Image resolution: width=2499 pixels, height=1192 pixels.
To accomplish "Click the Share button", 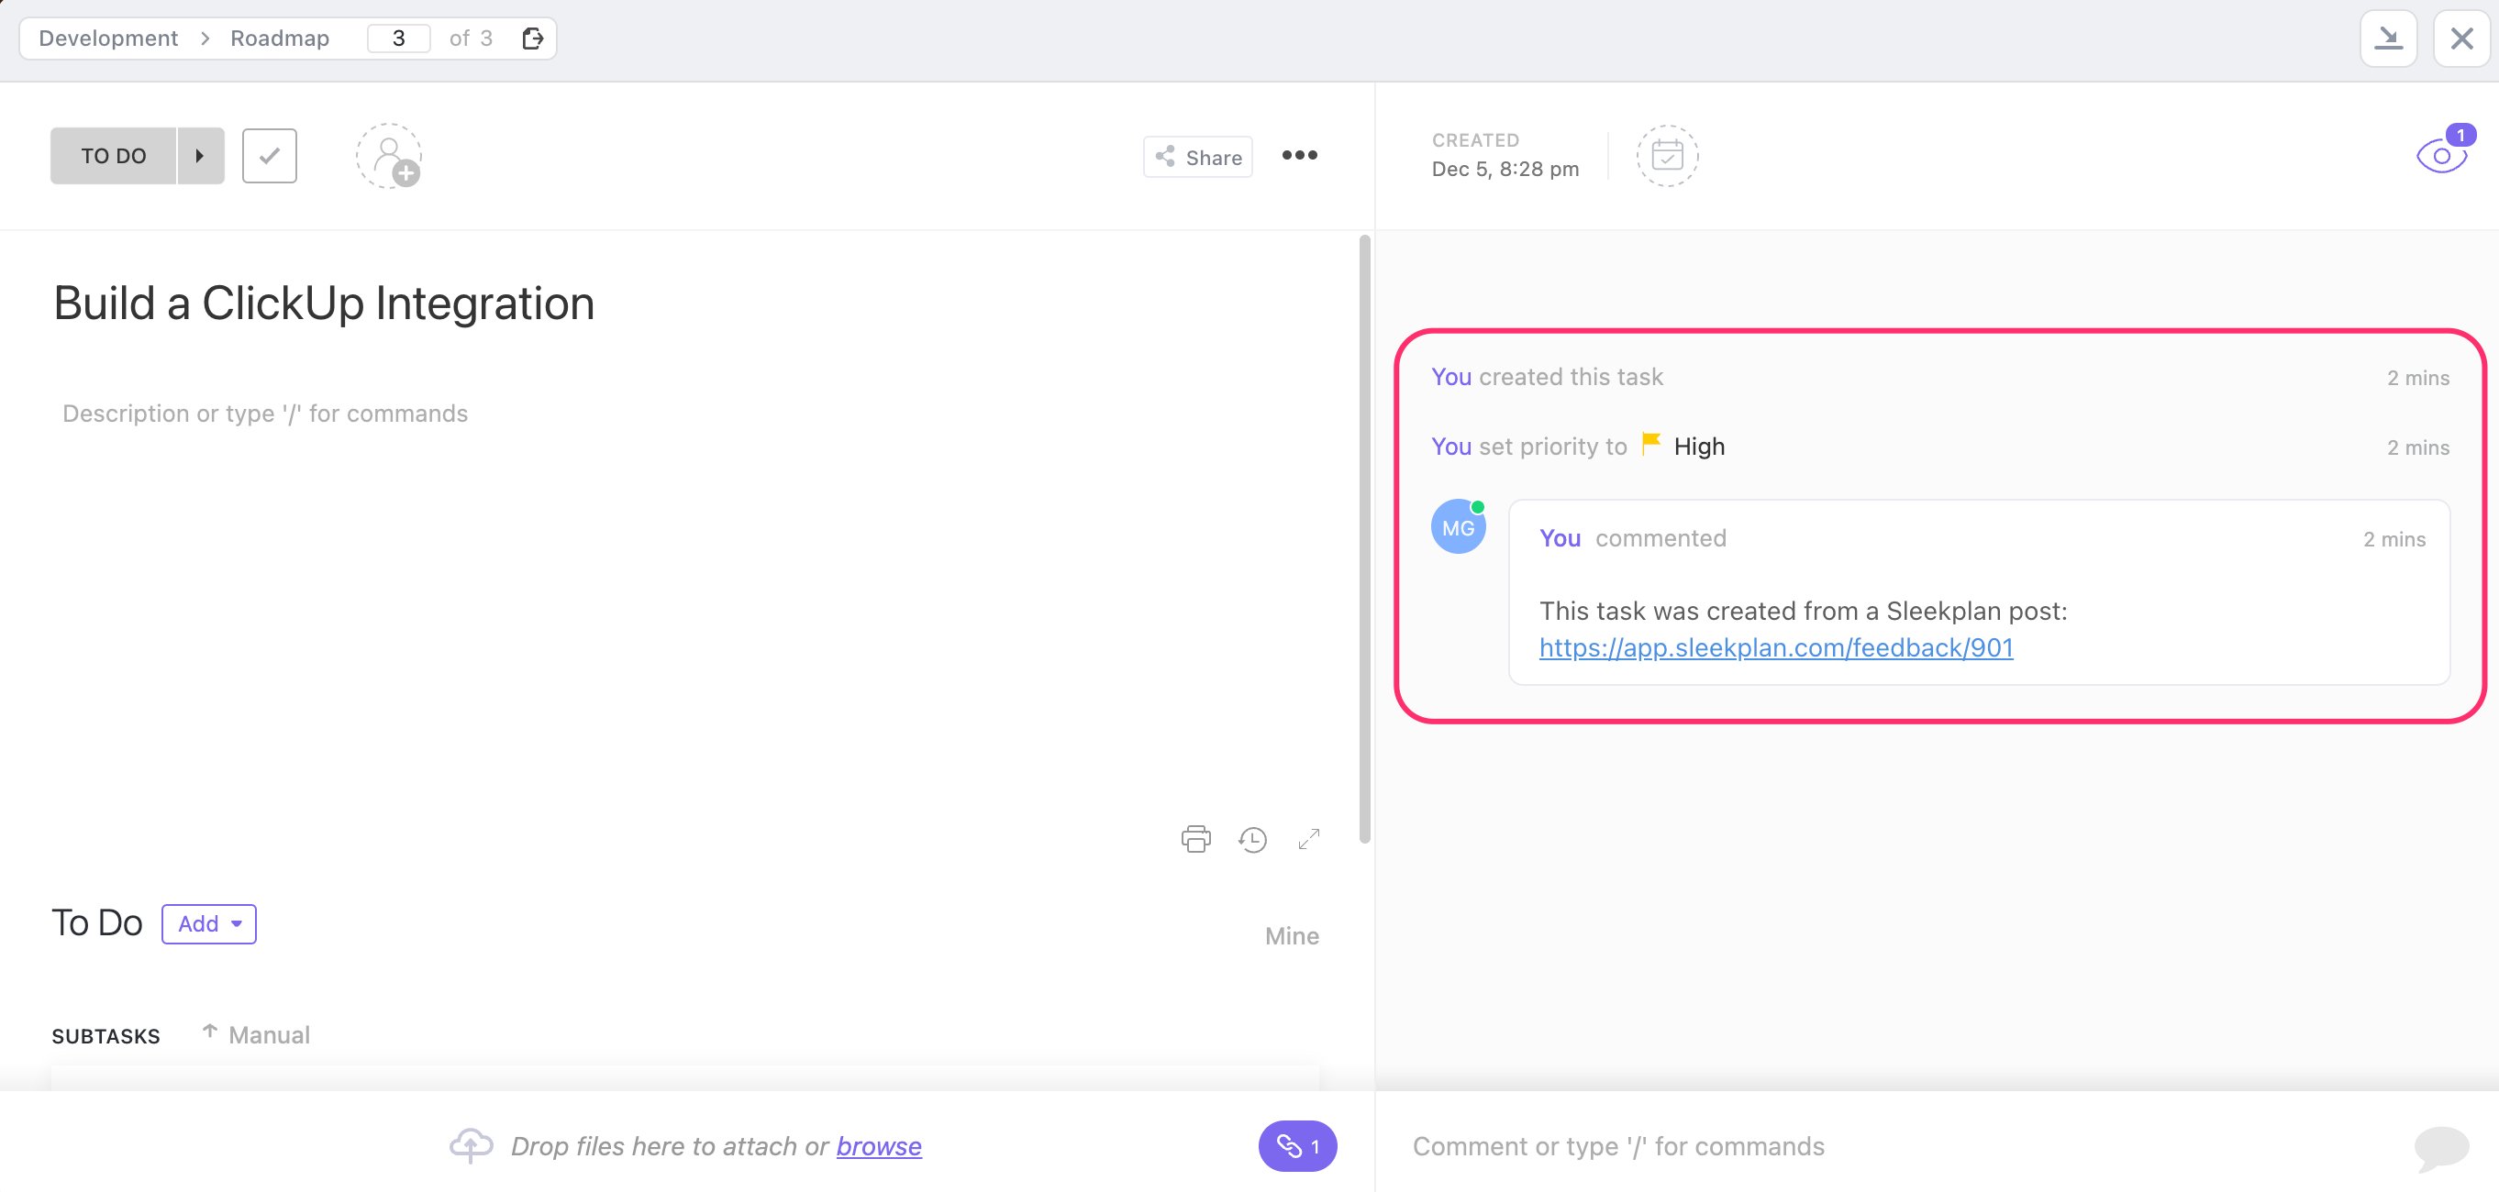I will coord(1198,157).
